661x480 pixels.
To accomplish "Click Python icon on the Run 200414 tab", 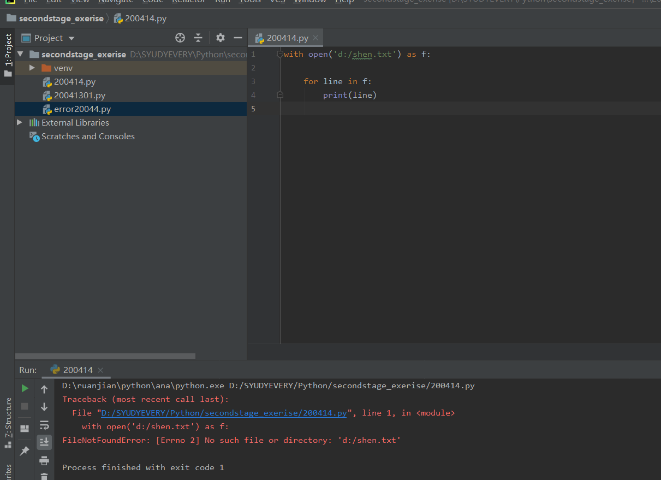I will point(55,370).
